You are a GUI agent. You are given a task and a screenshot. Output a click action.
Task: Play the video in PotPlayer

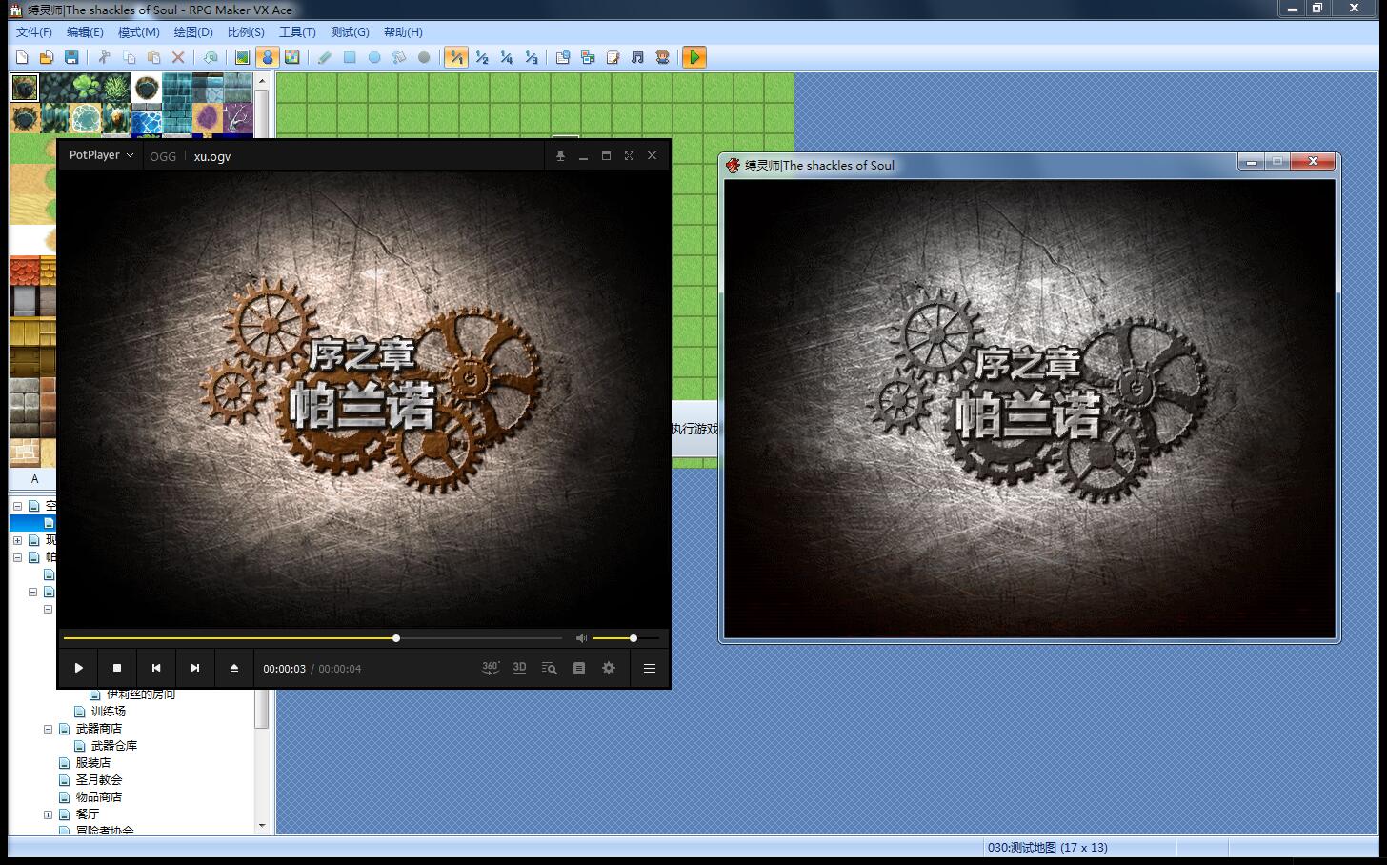pos(79,668)
